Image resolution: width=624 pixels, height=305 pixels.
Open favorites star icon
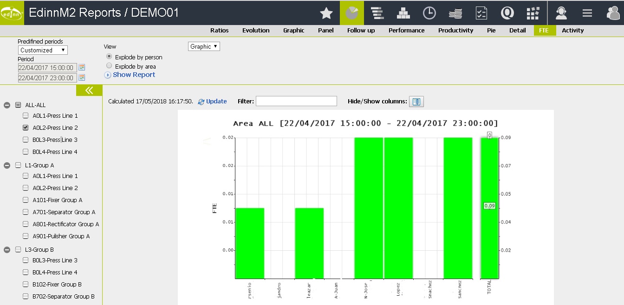[x=326, y=13]
